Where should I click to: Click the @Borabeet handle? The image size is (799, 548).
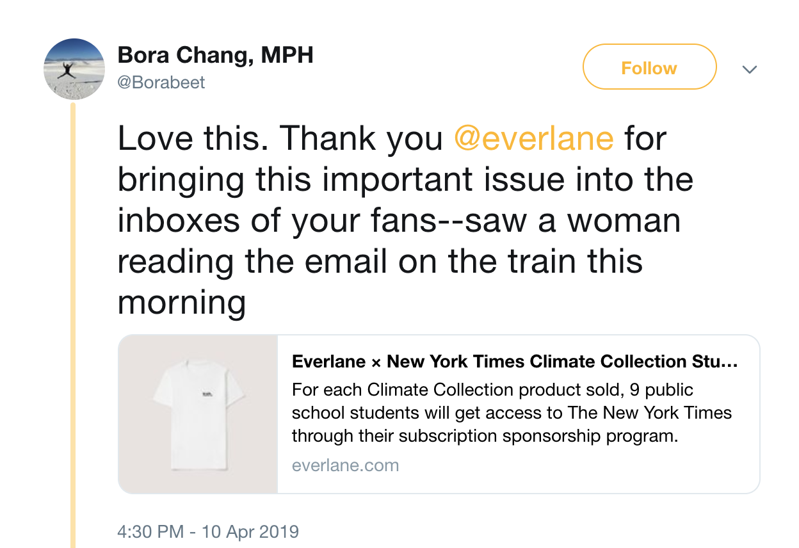pyautogui.click(x=161, y=83)
